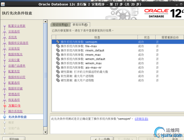
Task: Click the 帮助(H) button
Action: pyautogui.click(x=14, y=139)
